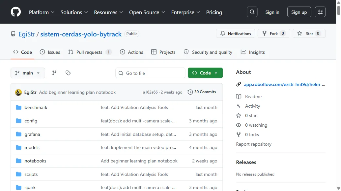The width and height of the screenshot is (341, 191).
Task: Click the Readme book icon
Action: [239, 96]
